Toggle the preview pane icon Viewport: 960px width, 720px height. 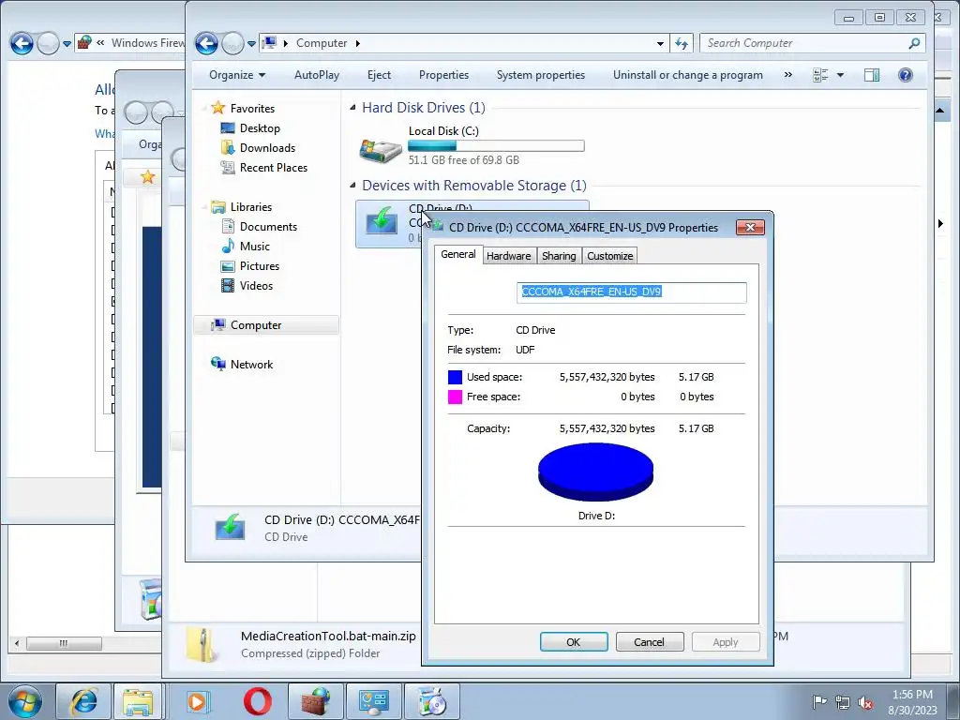point(872,75)
